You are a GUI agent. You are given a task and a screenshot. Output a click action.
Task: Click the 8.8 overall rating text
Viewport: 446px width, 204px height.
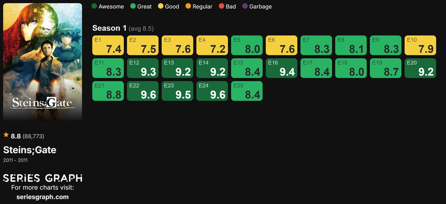tap(16, 136)
